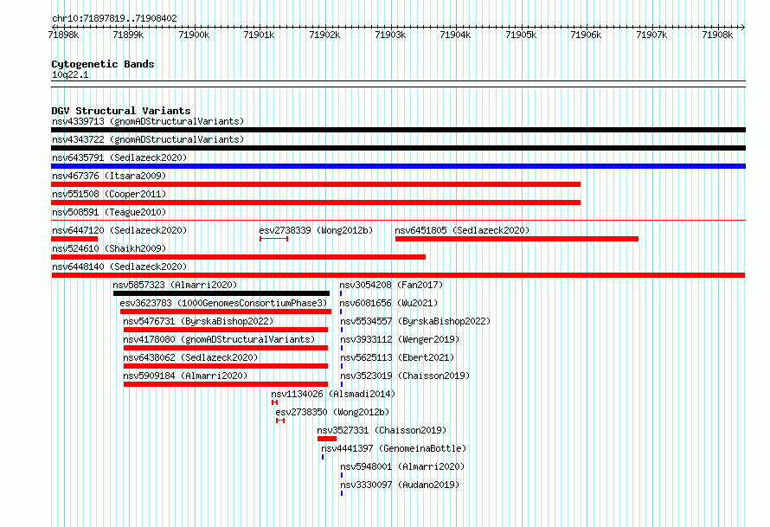Open nsv6438062 Sedlazeck2020 variant label
770x527 pixels.
click(190, 357)
